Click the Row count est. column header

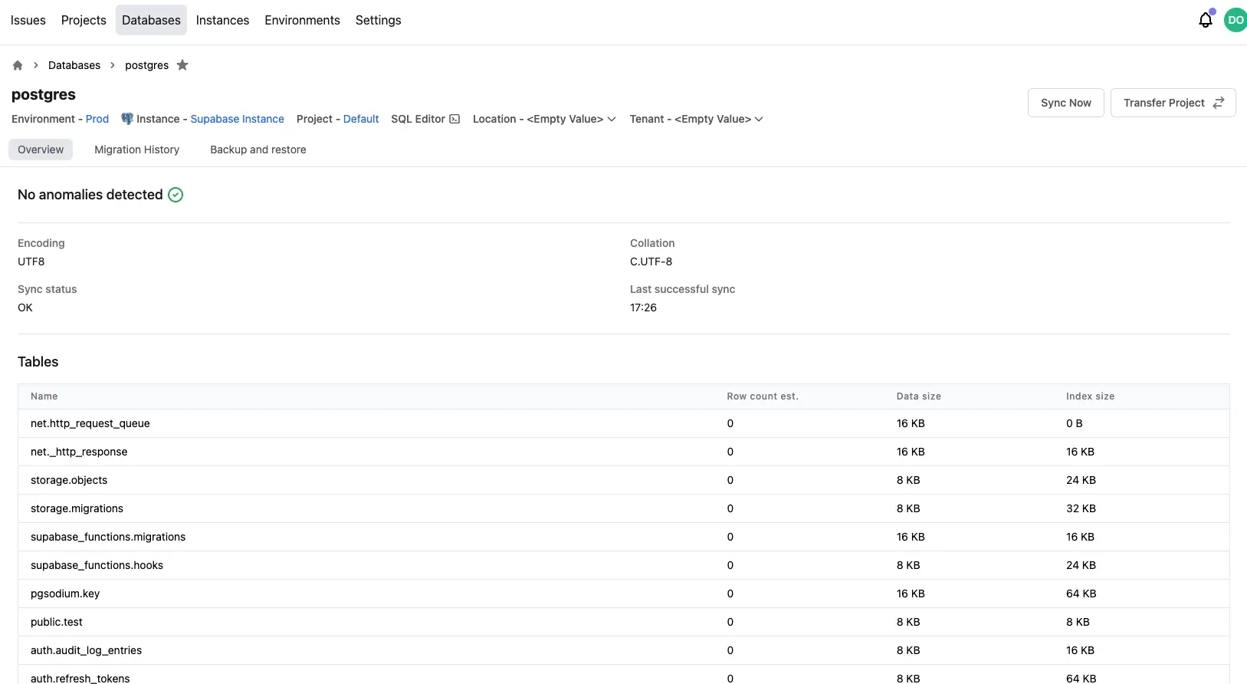click(763, 396)
